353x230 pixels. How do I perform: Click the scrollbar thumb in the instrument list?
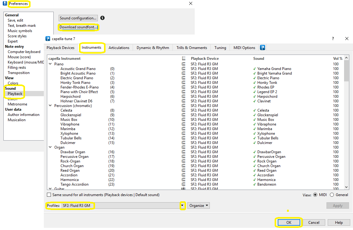(x=347, y=71)
